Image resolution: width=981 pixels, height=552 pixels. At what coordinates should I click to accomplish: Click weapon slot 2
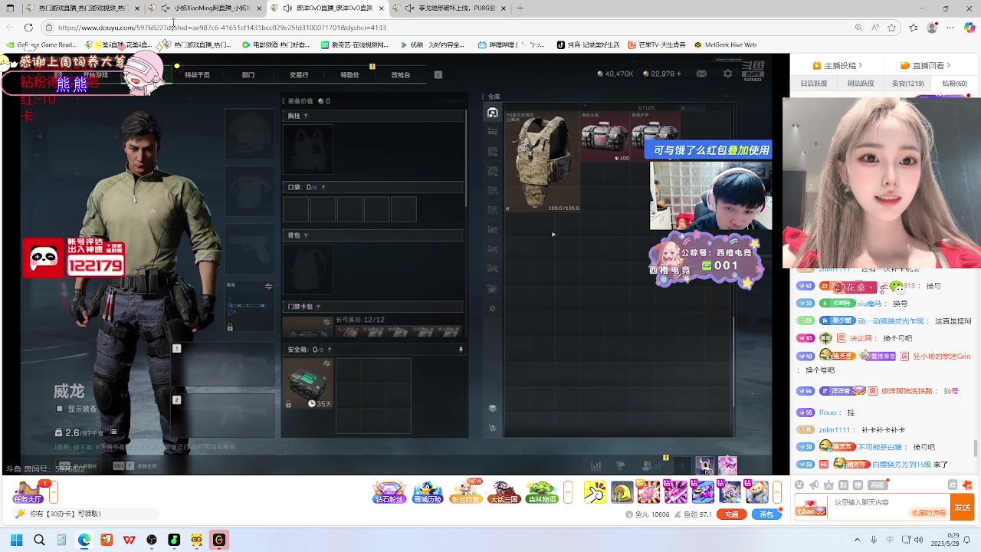pos(224,416)
